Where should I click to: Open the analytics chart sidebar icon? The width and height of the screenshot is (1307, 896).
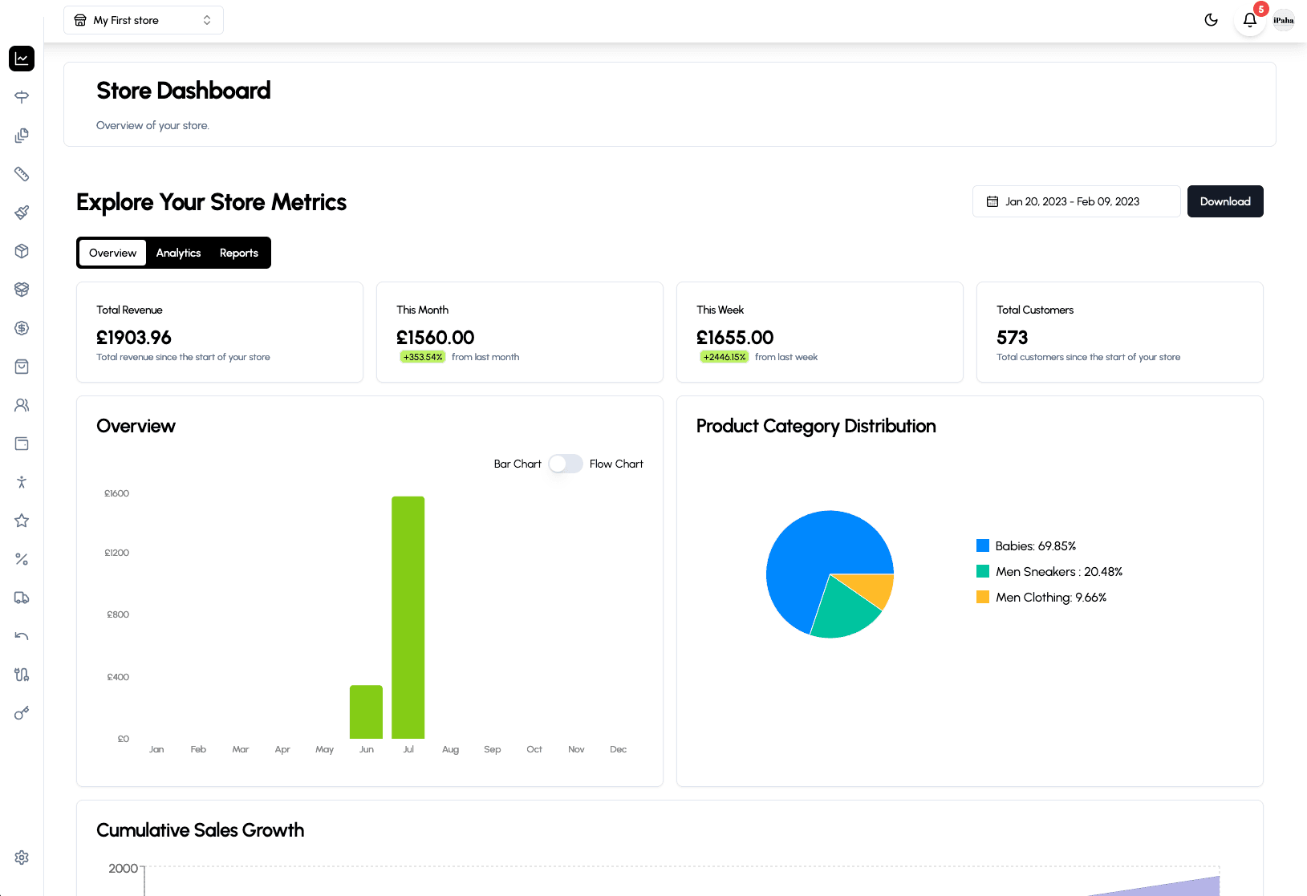point(22,59)
